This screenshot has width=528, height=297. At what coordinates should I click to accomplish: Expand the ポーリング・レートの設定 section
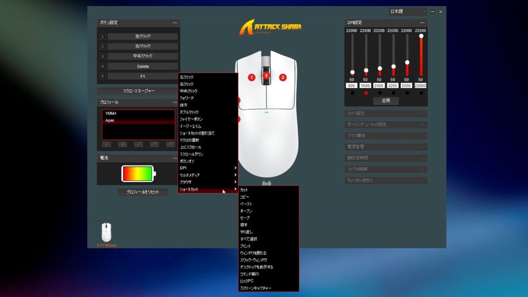click(386, 125)
